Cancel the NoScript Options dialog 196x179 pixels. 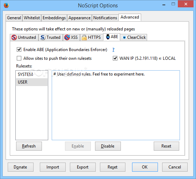click(x=175, y=167)
